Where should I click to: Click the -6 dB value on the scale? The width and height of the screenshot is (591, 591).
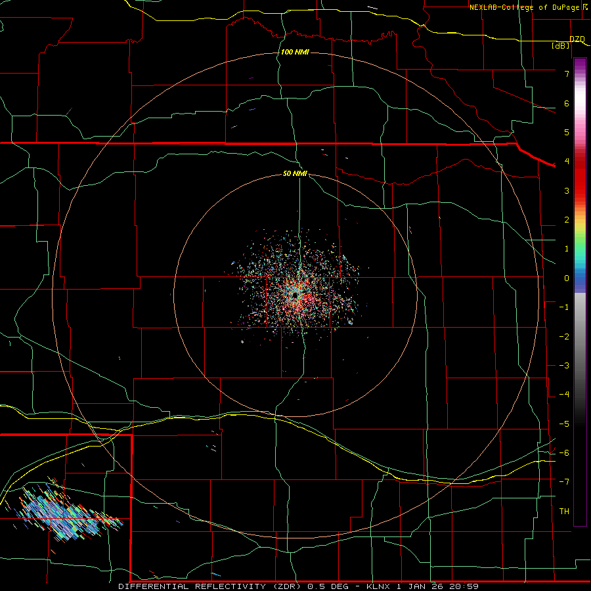[x=564, y=453]
